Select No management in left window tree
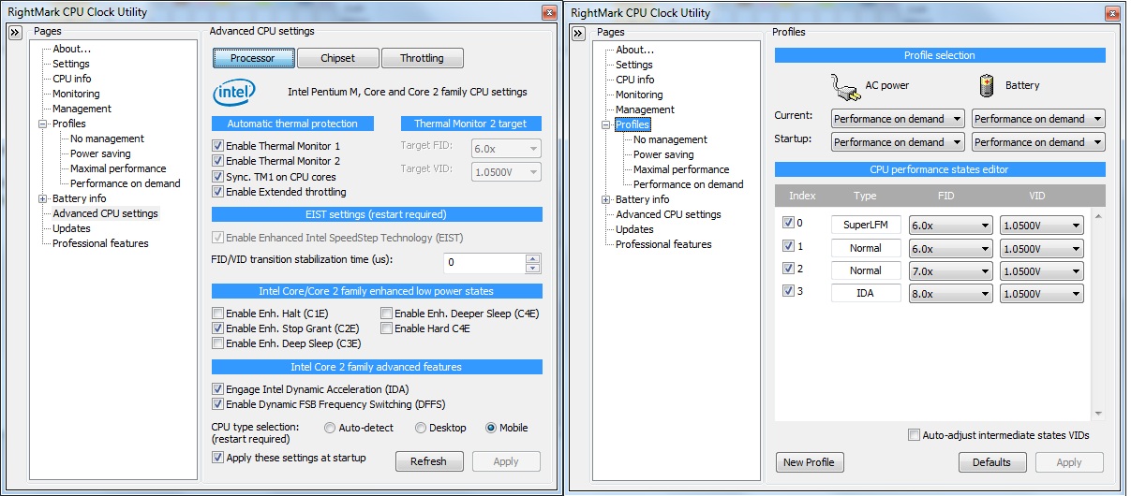1131x496 pixels. (107, 139)
